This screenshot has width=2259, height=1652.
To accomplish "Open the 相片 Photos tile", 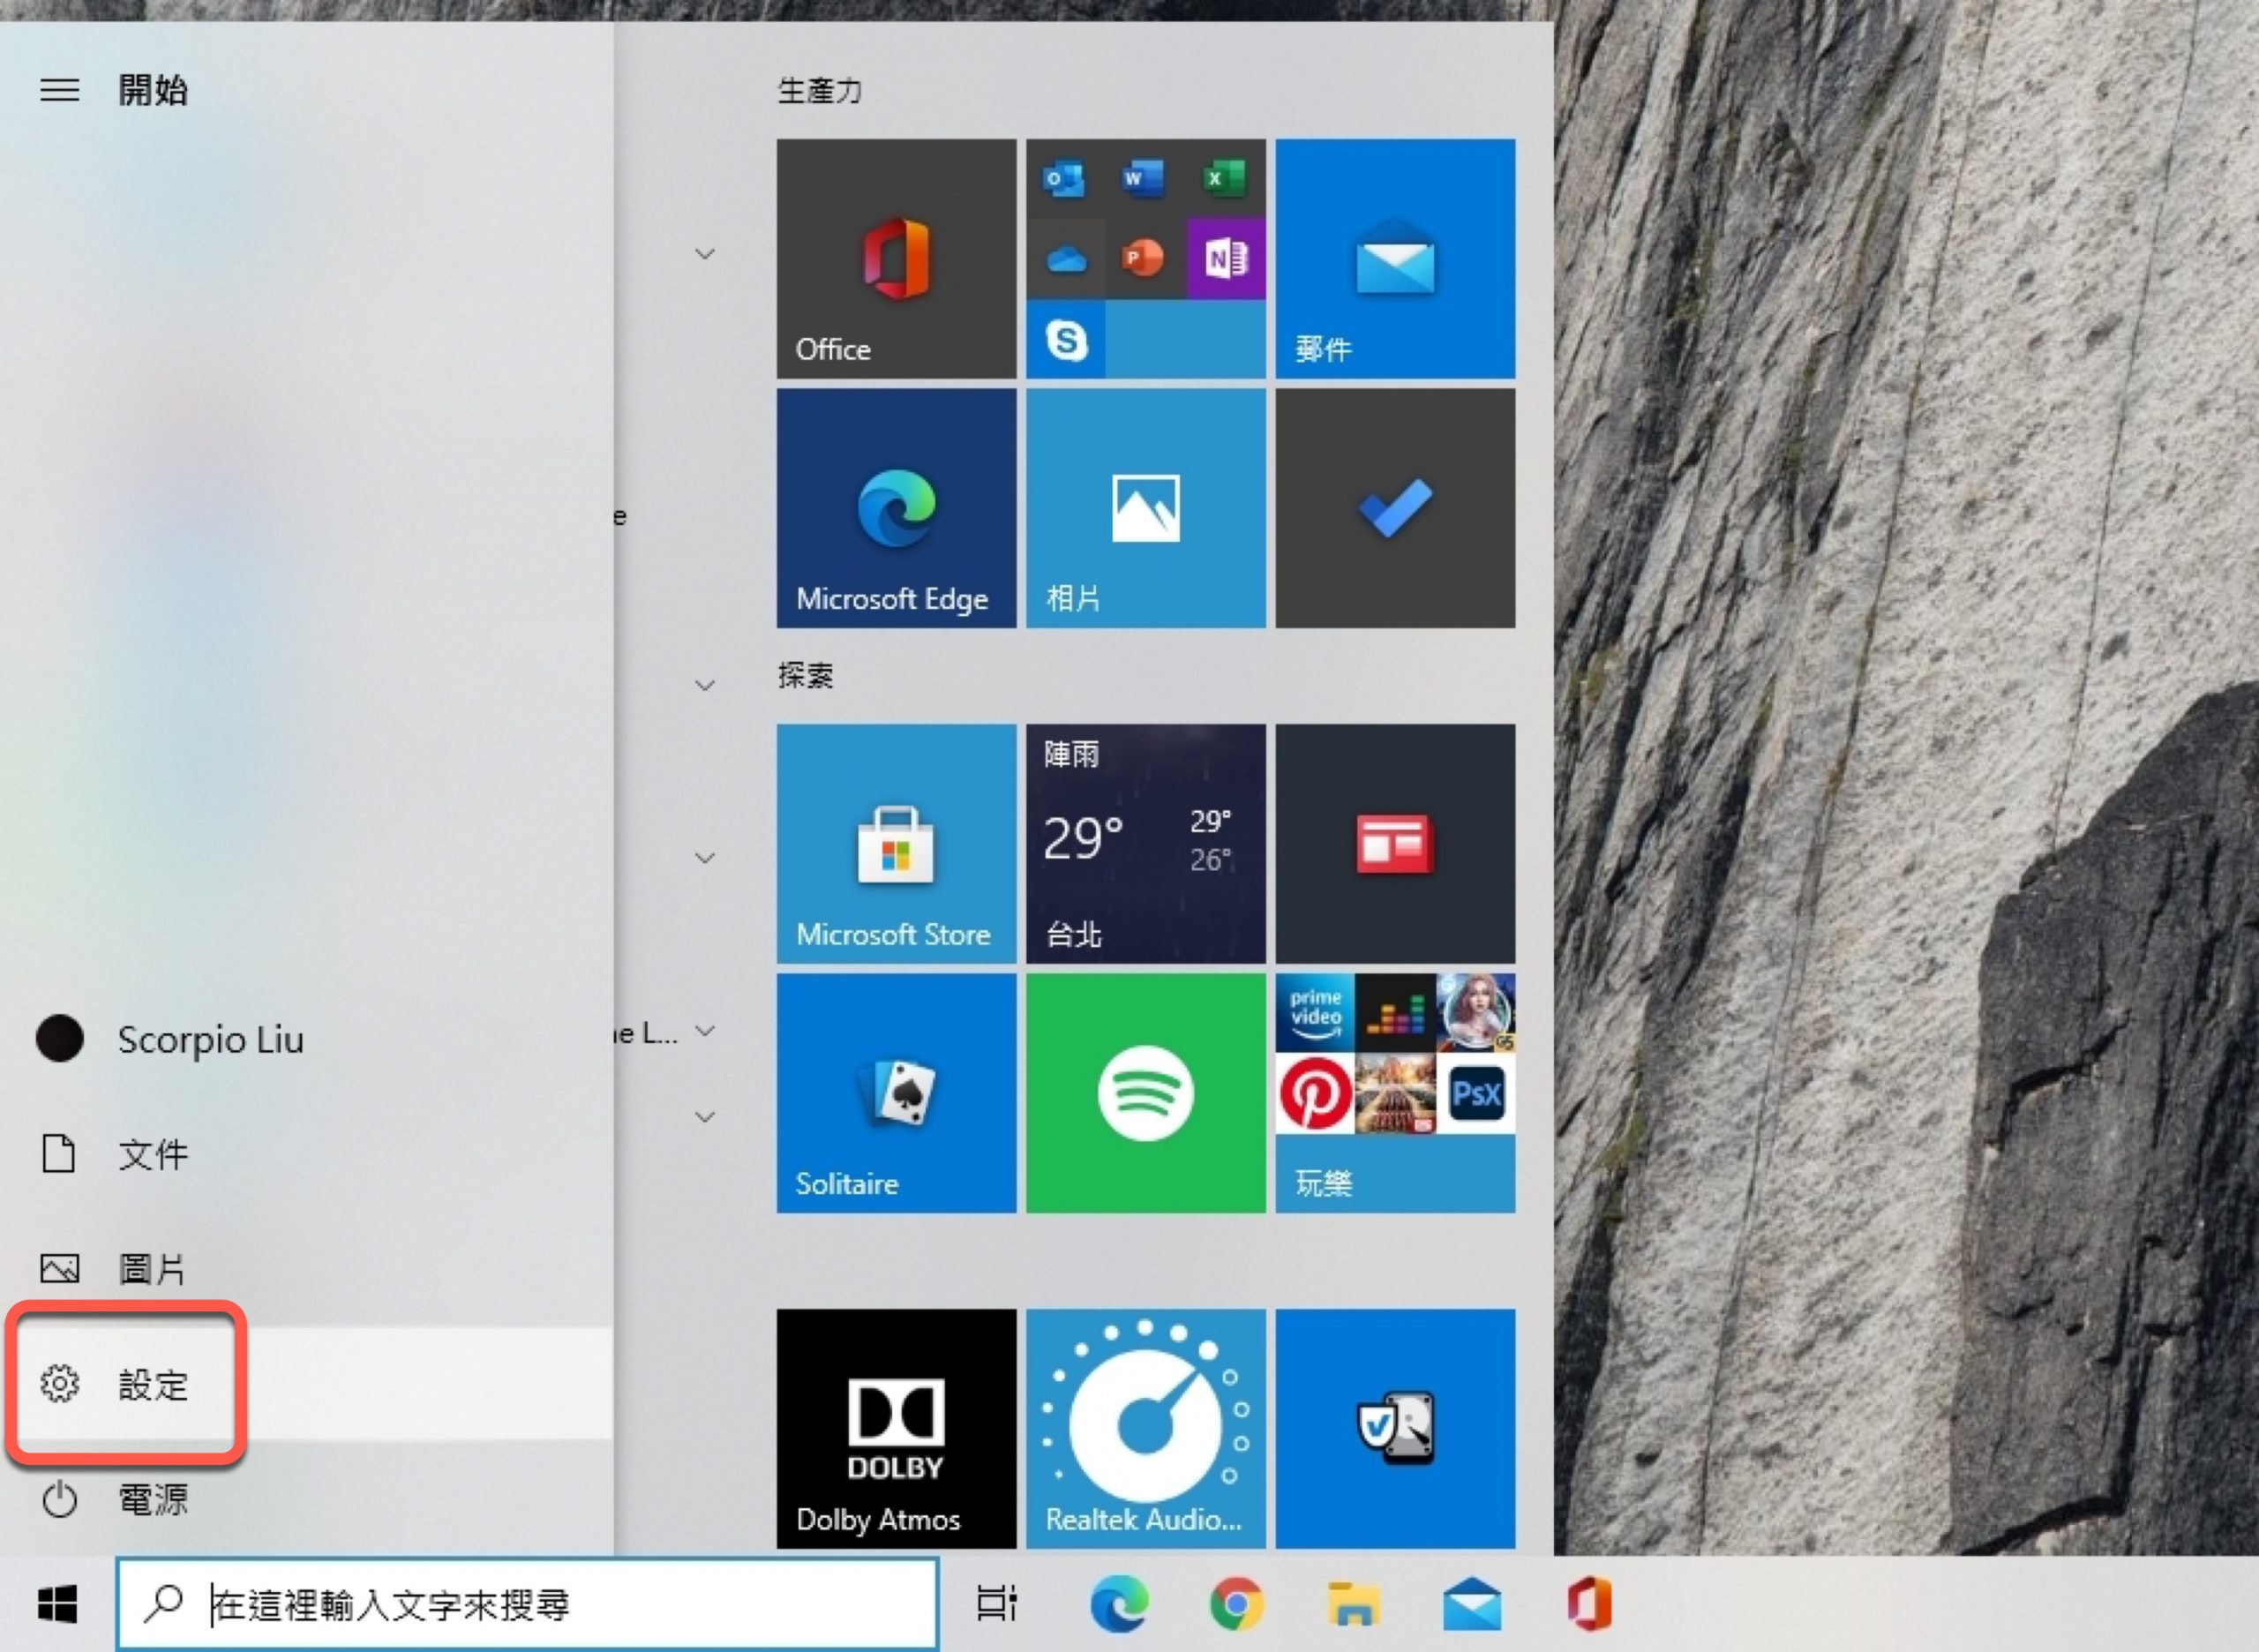I will click(1145, 508).
